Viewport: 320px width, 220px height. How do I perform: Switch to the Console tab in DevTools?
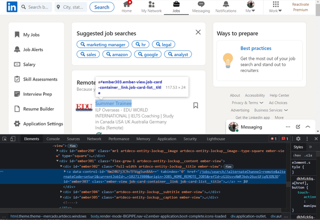(x=53, y=139)
